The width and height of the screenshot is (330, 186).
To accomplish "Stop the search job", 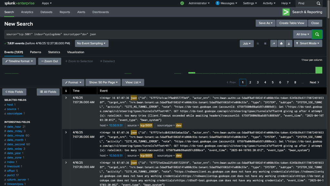I will (265, 44).
